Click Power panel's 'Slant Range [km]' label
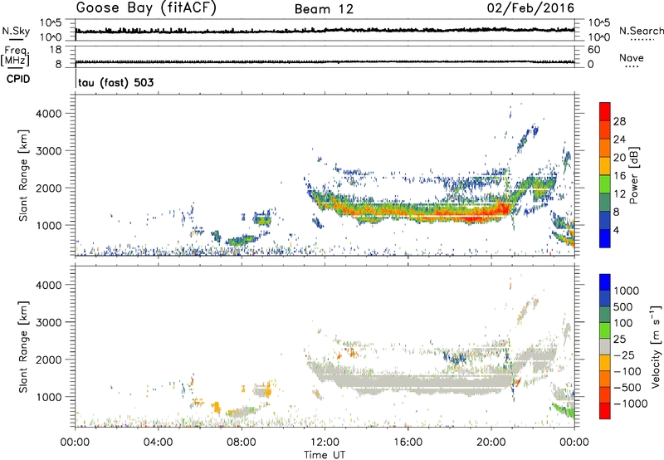Viewport: 664px width, 460px height. pos(23,175)
